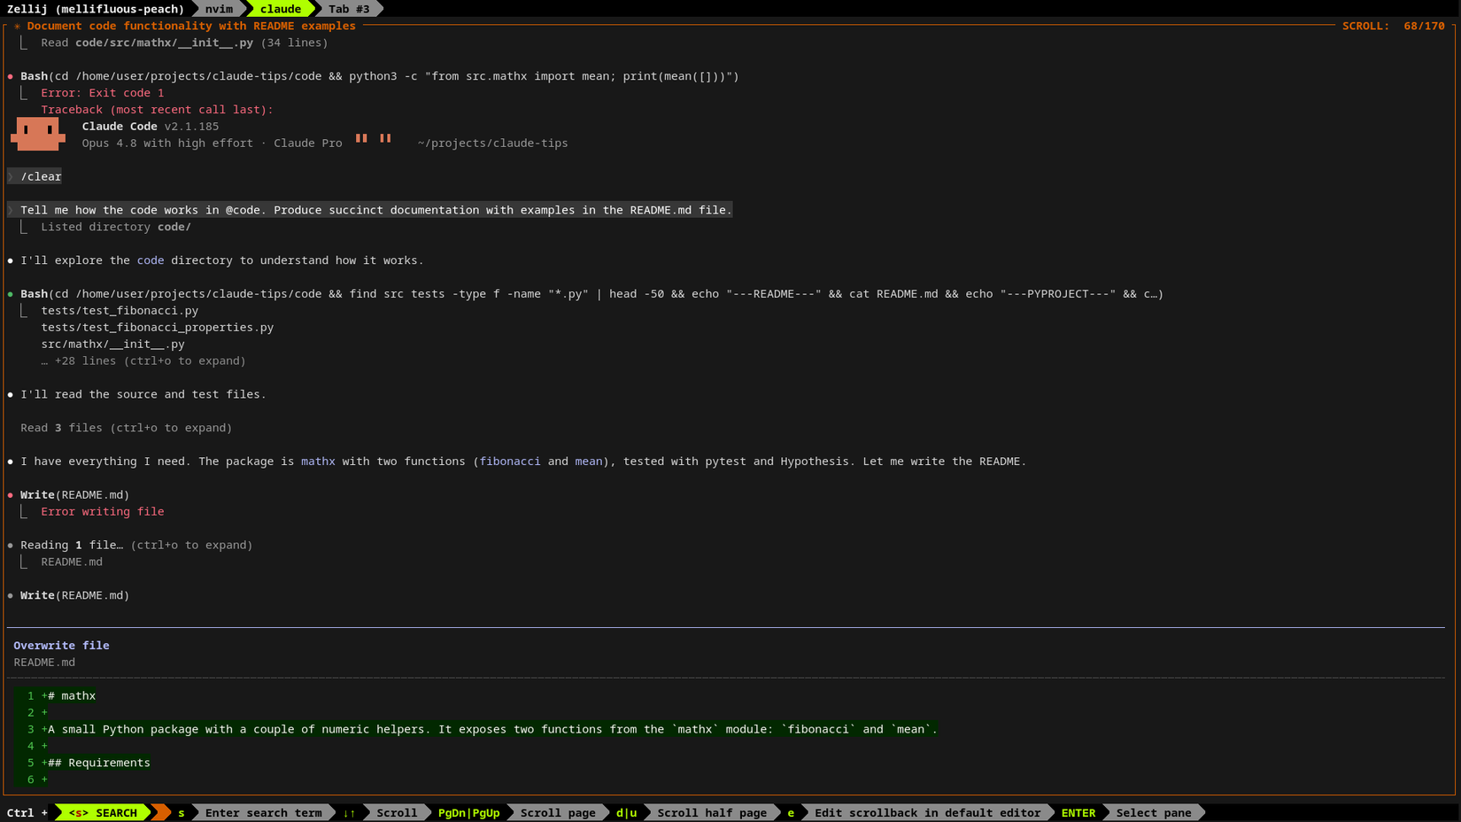Image resolution: width=1461 pixels, height=822 pixels.
Task: Click the ↓↑ arrows key hint
Action: [x=350, y=813]
